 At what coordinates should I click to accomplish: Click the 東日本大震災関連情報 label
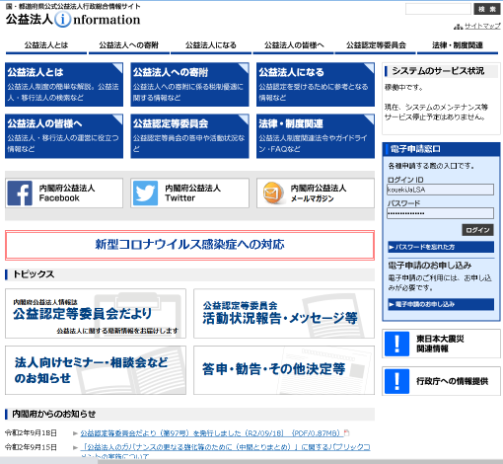coord(440,344)
